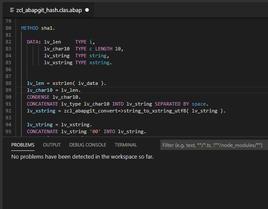Viewport: 268px width, 209px height.
Task: Click line number 92 in the gutter
Action: [9, 111]
